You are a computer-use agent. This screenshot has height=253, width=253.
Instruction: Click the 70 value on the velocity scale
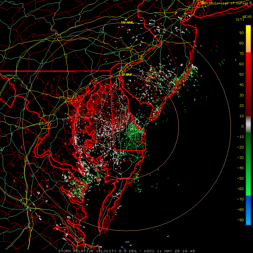pos(241,54)
